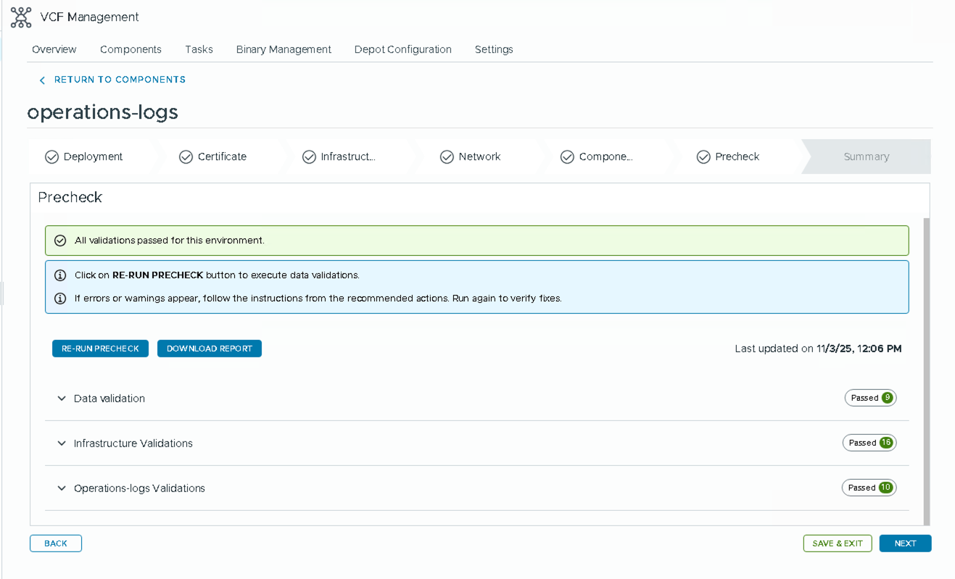
Task: Click the Network step checkmark icon
Action: coord(447,157)
